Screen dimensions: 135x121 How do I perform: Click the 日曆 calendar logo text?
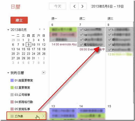[16, 7]
